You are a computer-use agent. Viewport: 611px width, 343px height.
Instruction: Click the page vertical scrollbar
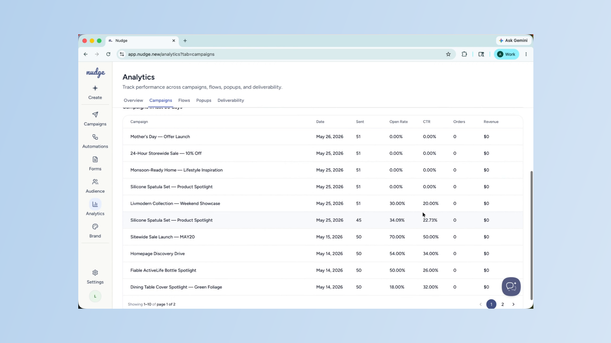tap(531, 235)
